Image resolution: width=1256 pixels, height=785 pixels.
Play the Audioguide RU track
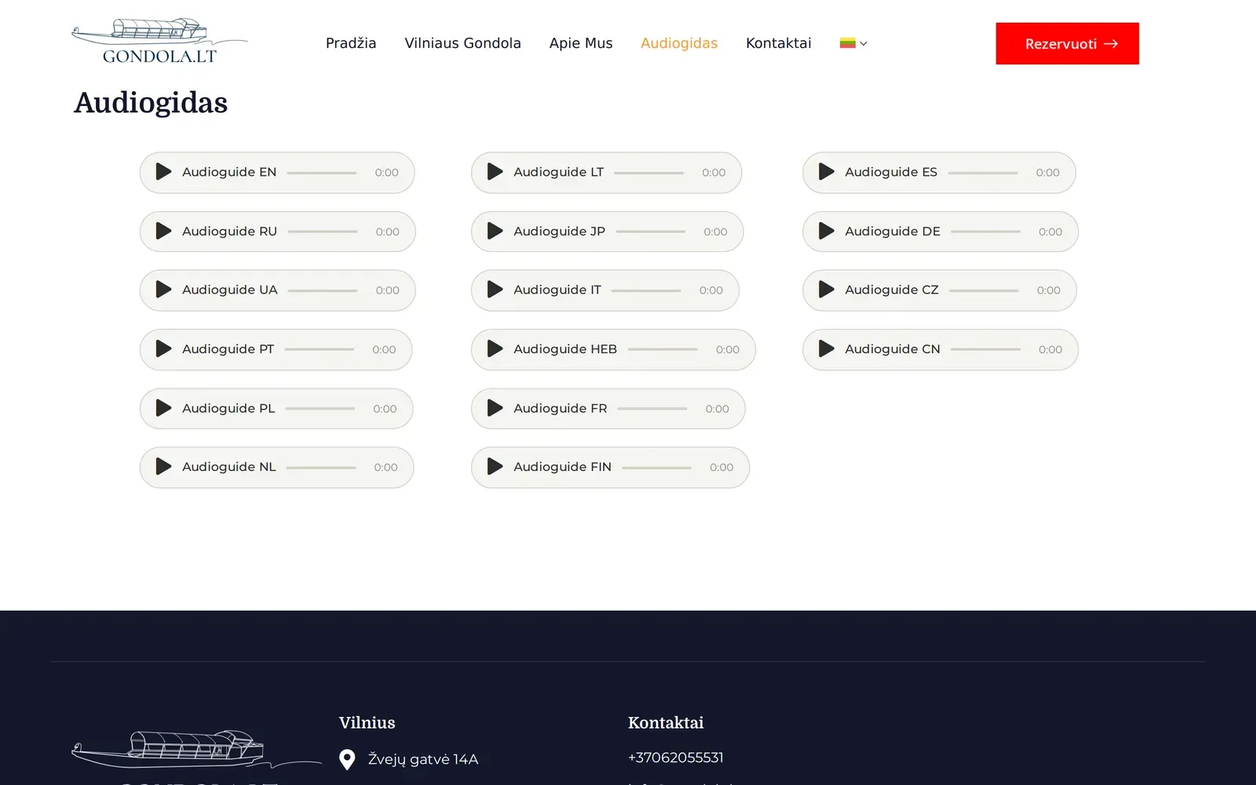(x=163, y=231)
